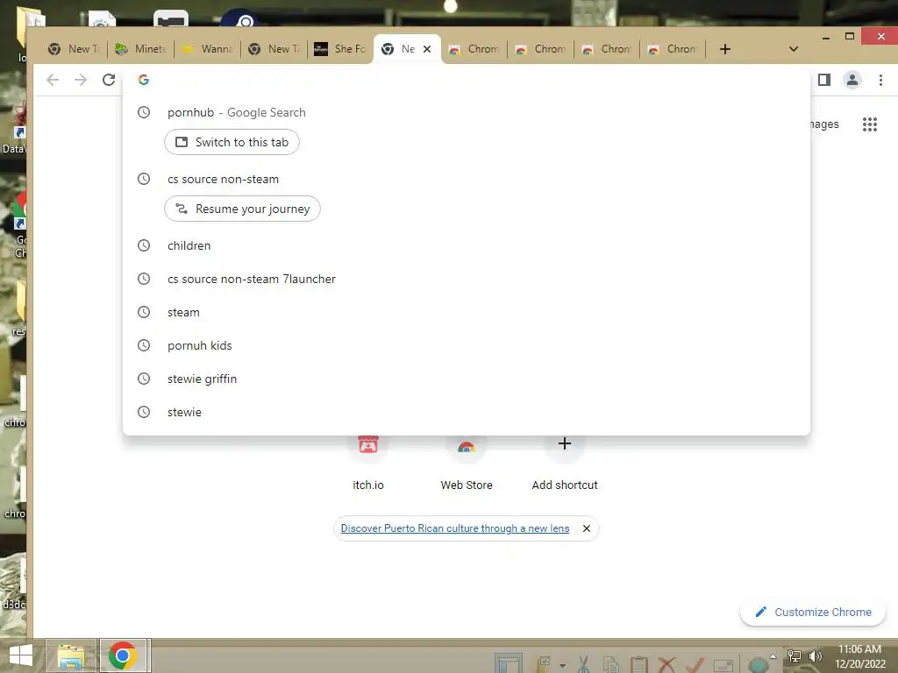Viewport: 898px width, 673px height.
Task: Select the cs source non-steam 7launcher suggestion
Action: tap(467, 279)
